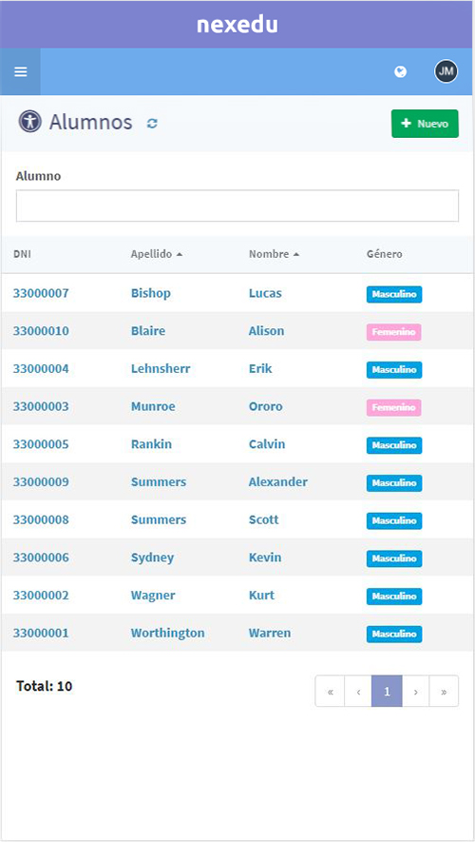This screenshot has width=475, height=842.
Task: Click the Alumnos accessibility person icon
Action: pos(30,122)
